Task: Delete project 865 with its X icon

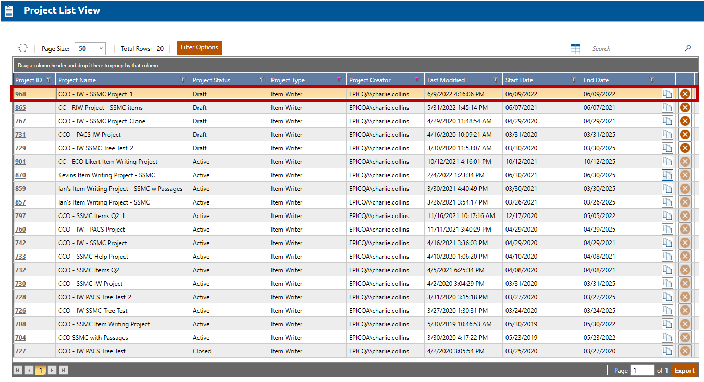Action: [685, 108]
